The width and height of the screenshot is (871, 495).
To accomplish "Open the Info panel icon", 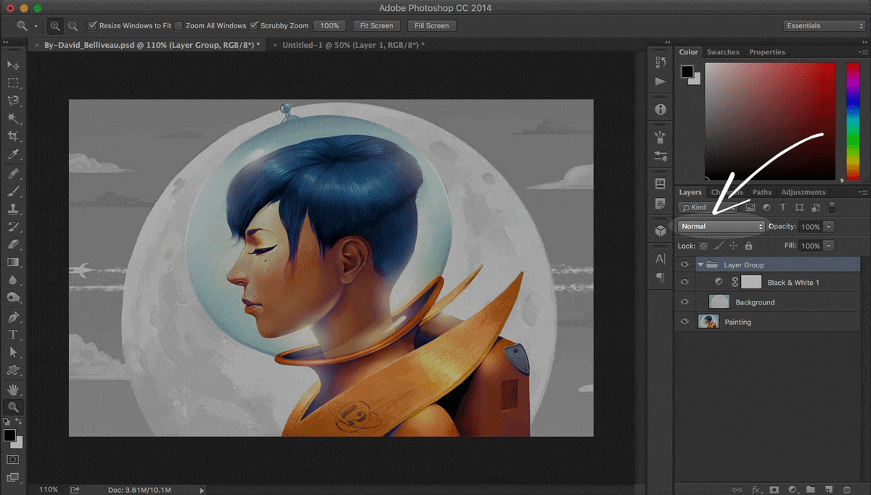I will point(660,109).
